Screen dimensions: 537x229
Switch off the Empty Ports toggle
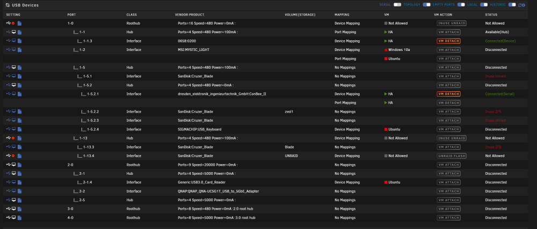461,5
